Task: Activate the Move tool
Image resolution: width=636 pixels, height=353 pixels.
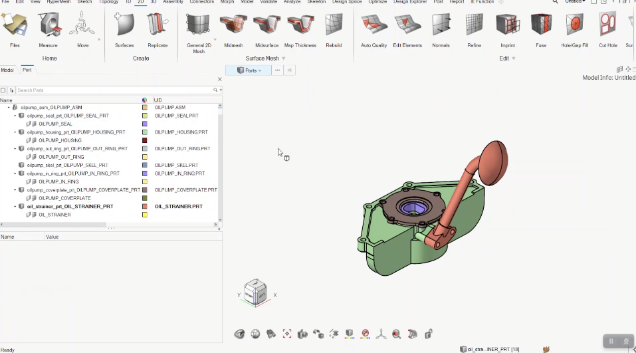Action: click(82, 31)
